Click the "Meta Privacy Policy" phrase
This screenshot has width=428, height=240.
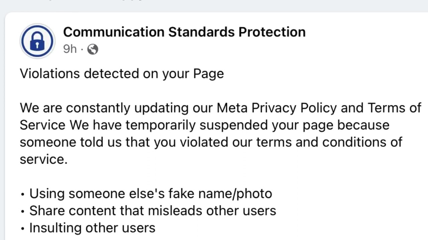click(x=277, y=108)
